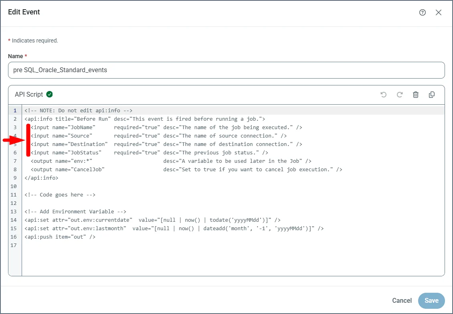This screenshot has height=314, width=453.
Task: Delete script using trash icon
Action: [x=415, y=95]
